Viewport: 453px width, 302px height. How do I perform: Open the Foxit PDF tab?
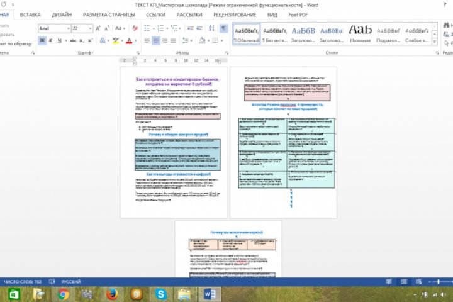[x=298, y=14]
